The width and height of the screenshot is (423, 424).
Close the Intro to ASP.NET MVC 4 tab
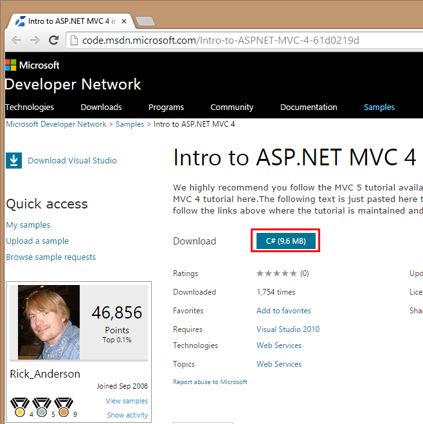click(124, 21)
